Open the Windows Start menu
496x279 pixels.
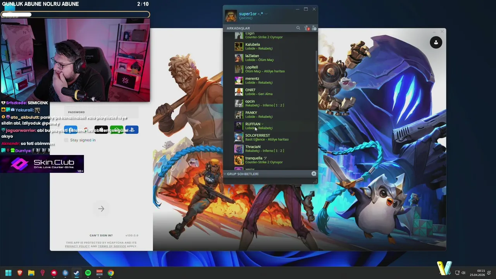pyautogui.click(x=8, y=273)
